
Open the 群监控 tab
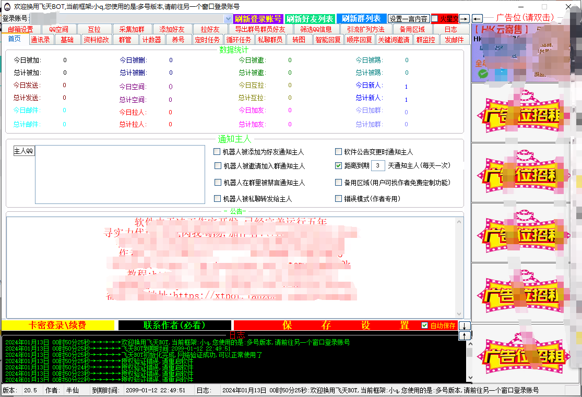click(x=426, y=40)
